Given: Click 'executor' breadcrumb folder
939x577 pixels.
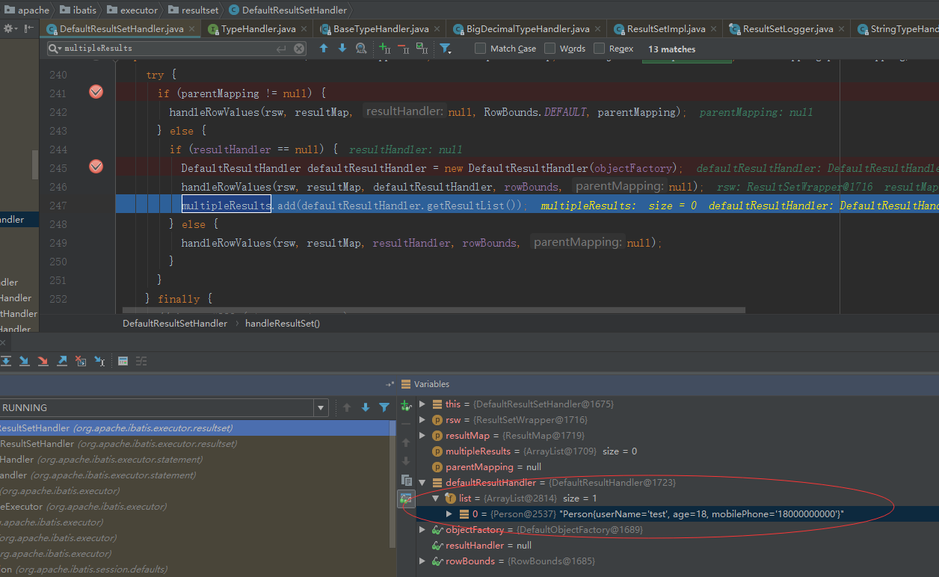Looking at the screenshot, I should click(132, 10).
